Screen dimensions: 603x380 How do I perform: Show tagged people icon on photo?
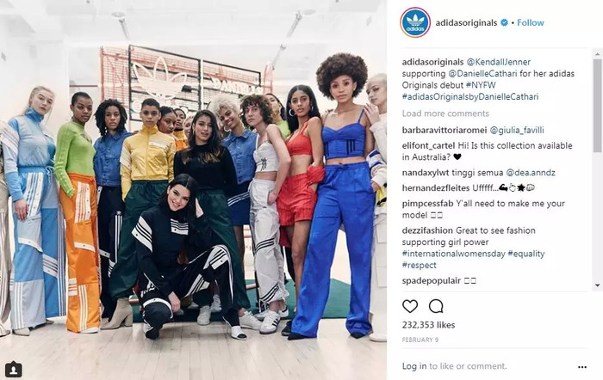(x=14, y=369)
